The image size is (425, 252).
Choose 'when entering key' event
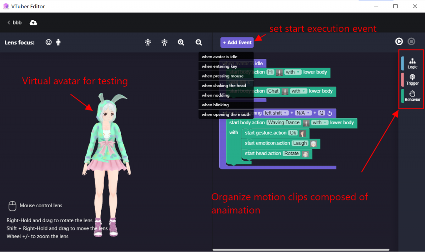(x=226, y=66)
